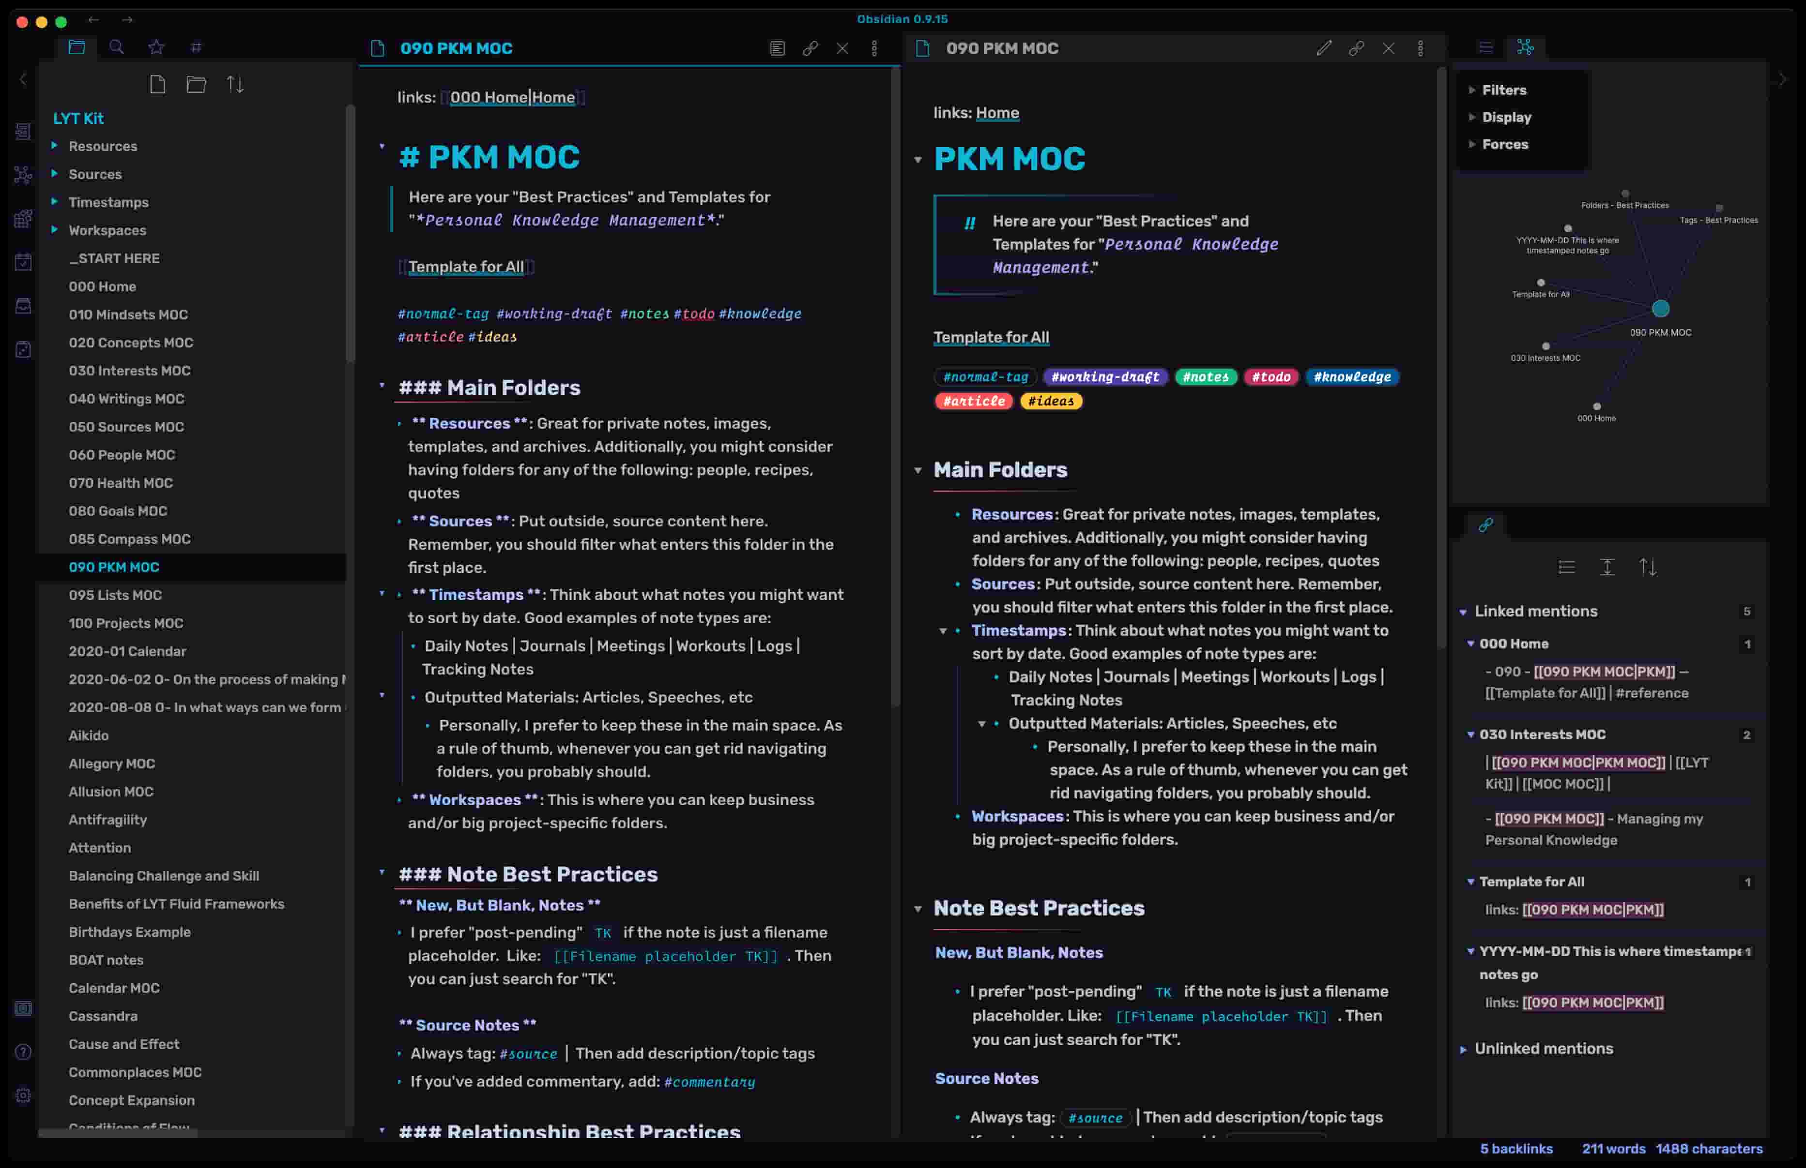Image resolution: width=1806 pixels, height=1168 pixels.
Task: Navigate forward with the title bar arrow
Action: coord(127,20)
